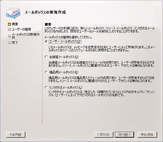Open メールボックスの新規作成 step label in sidebar

26,36
